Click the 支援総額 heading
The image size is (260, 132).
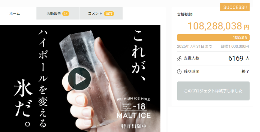coord(185,14)
